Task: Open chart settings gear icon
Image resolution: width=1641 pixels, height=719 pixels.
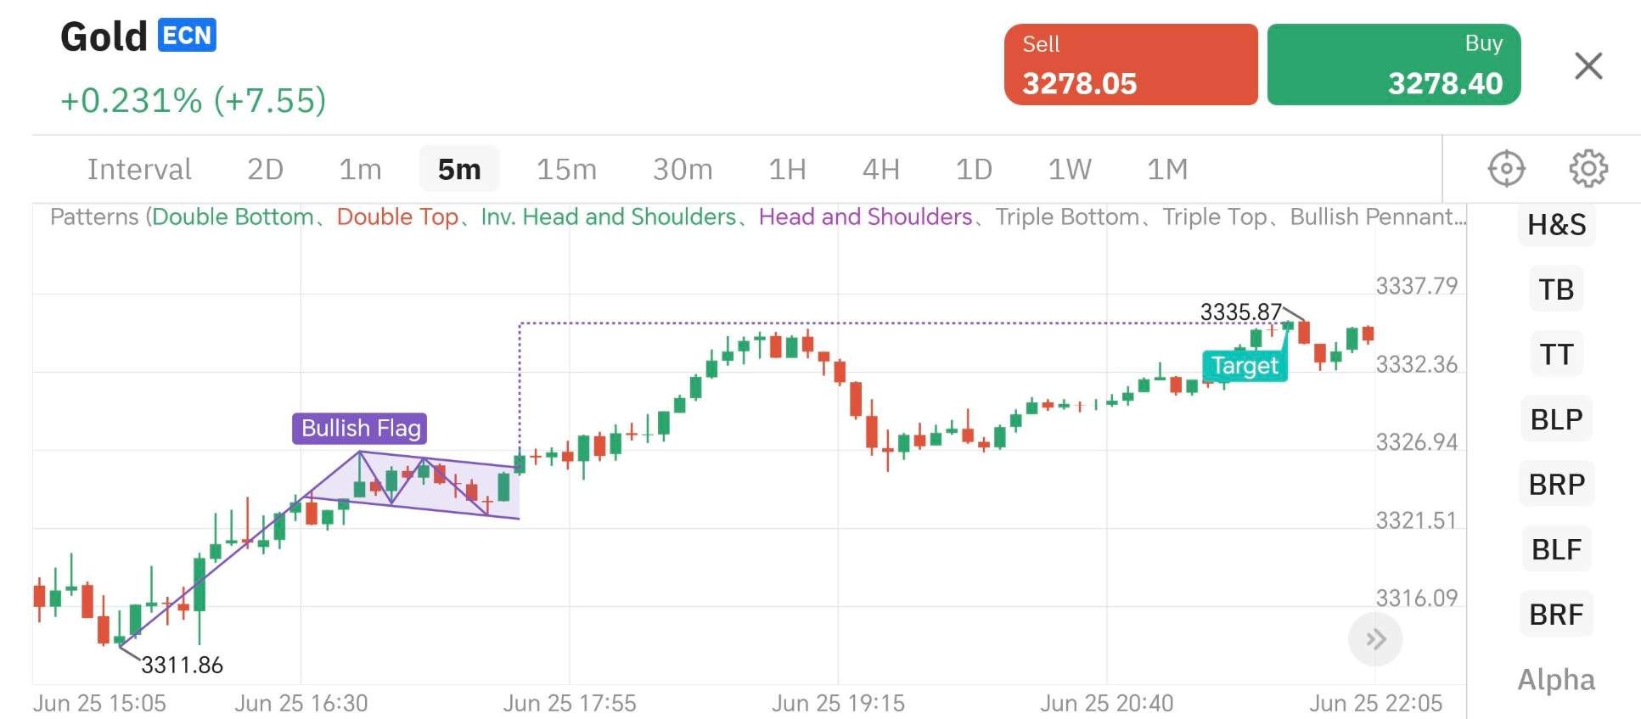Action: [1588, 168]
